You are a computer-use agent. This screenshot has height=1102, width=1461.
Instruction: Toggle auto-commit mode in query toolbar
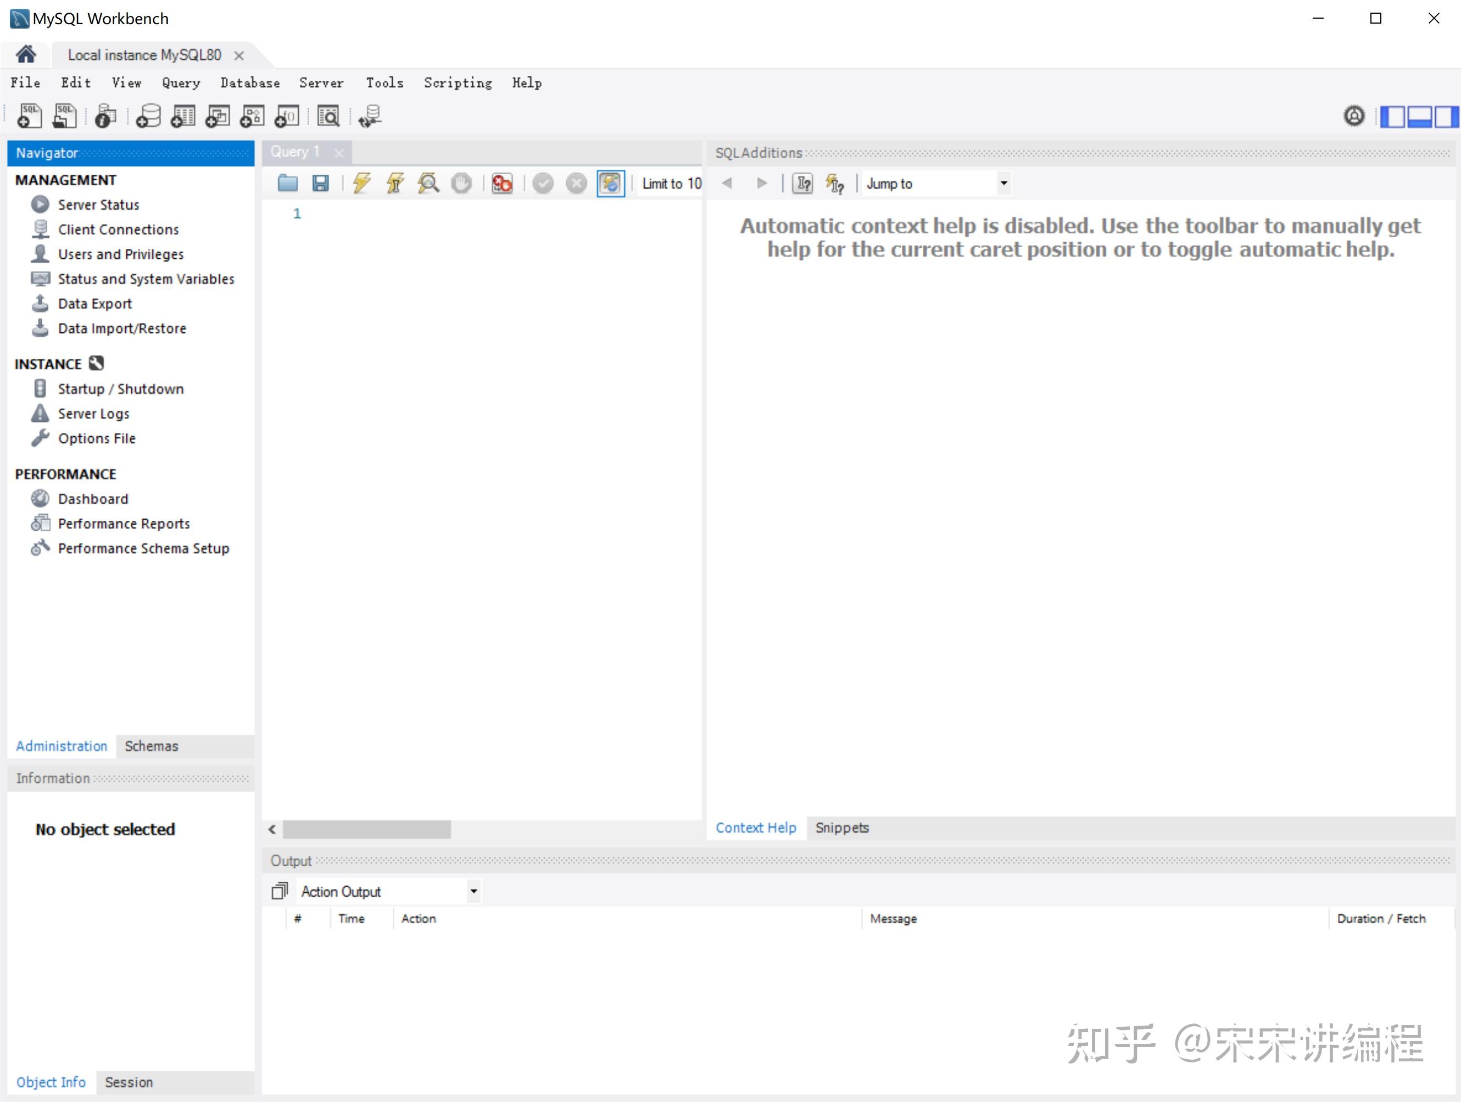610,183
